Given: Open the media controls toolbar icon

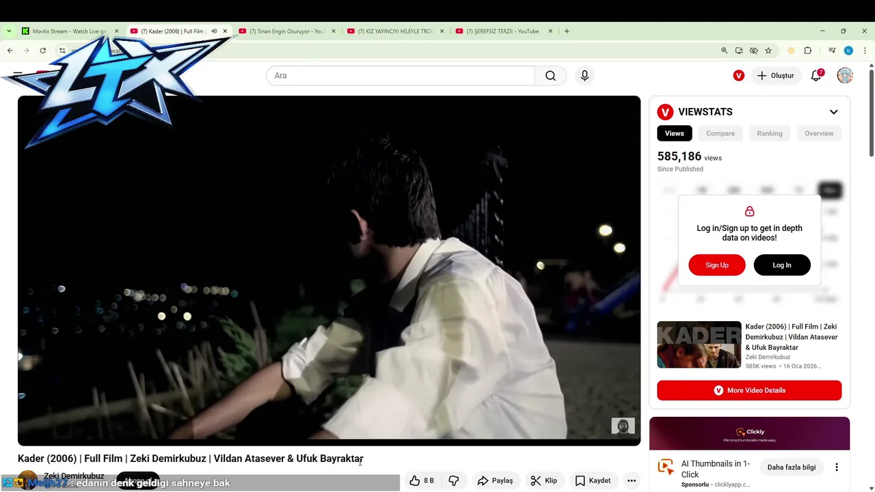Looking at the screenshot, I should [x=832, y=51].
